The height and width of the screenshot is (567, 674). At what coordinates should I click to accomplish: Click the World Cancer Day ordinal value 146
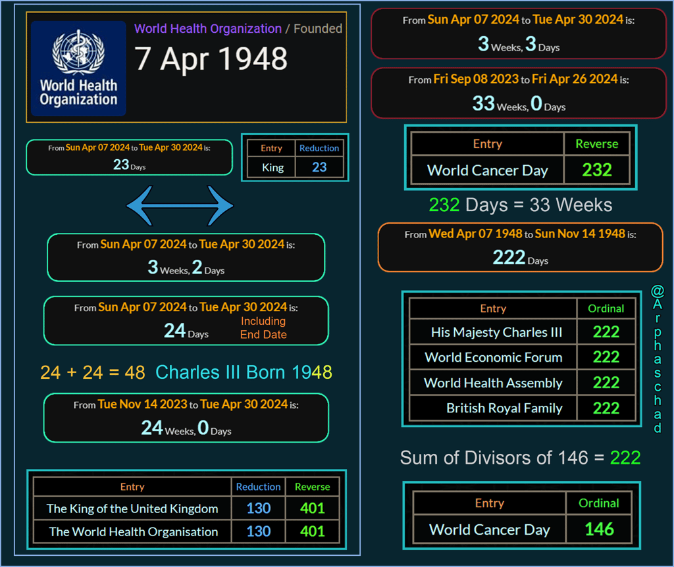pyautogui.click(x=599, y=530)
